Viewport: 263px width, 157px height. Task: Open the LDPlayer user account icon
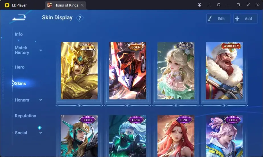pos(200,5)
